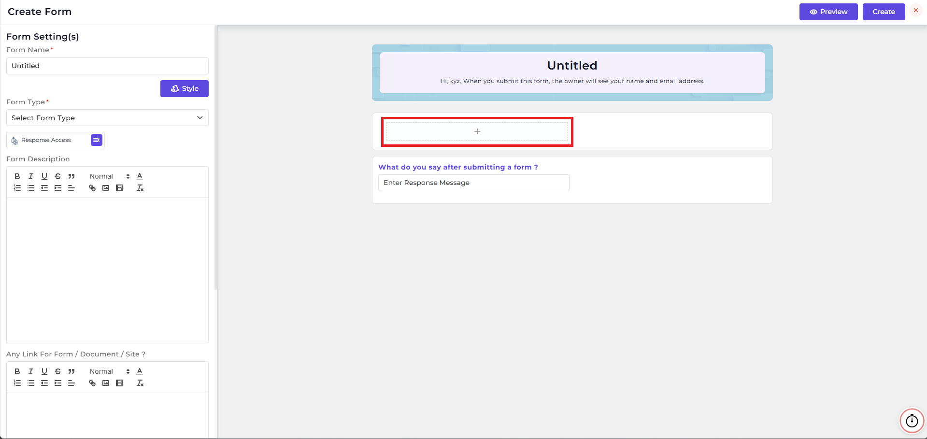This screenshot has height=439, width=927.
Task: Clear formatting in Form Description editor
Action: point(140,188)
